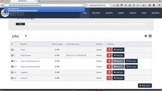Viewport: 162px width, 91px height.
Task: Open the froga tknika client link
Action: click(x=26, y=55)
